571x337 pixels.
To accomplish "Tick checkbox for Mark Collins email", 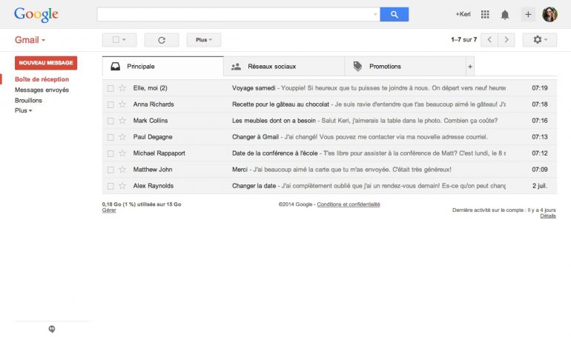I will click(110, 121).
